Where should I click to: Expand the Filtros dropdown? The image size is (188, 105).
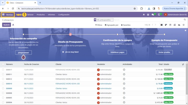[99, 25]
